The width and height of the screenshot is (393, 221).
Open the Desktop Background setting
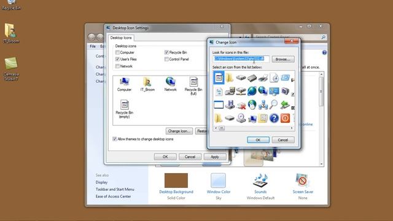pos(176,186)
